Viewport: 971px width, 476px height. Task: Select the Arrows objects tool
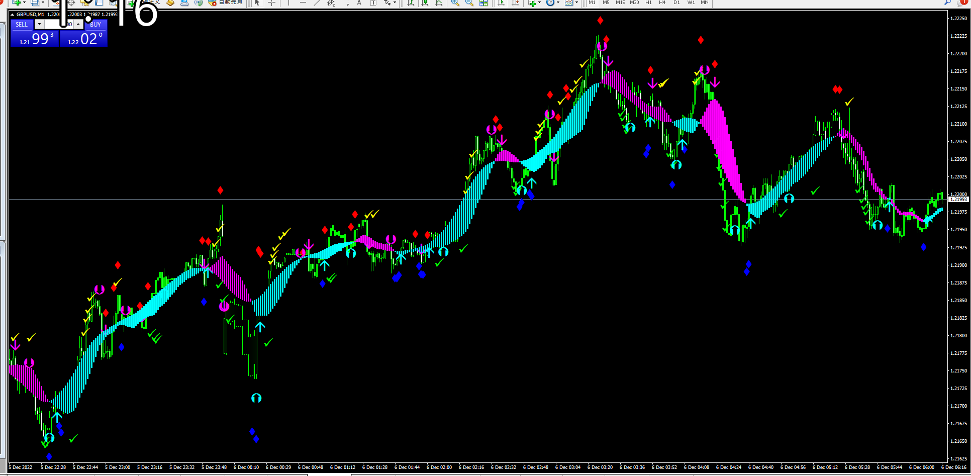pyautogui.click(x=387, y=3)
